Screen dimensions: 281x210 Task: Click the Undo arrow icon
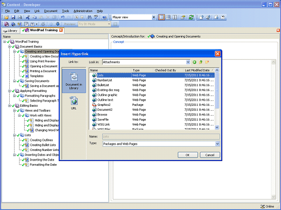tap(62, 17)
